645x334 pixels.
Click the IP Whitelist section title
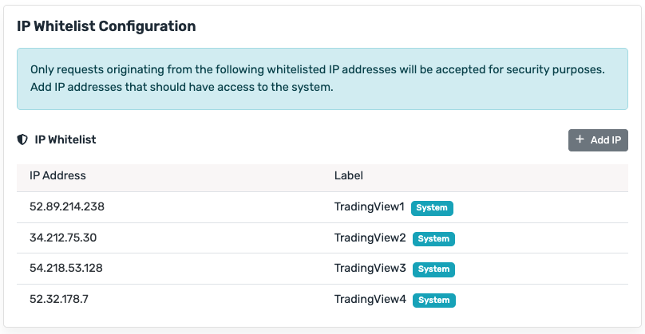coord(65,139)
